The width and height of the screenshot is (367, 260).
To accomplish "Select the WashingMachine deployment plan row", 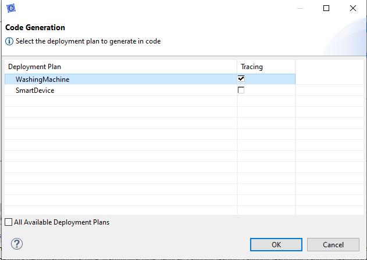I will (150, 79).
